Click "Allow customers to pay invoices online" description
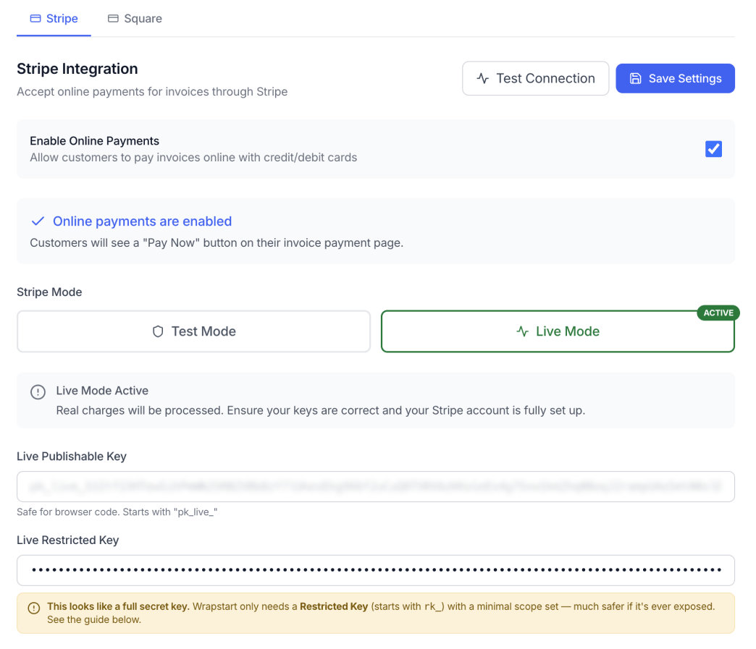 [x=193, y=158]
